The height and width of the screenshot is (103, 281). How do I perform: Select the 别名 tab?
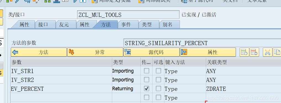167,25
